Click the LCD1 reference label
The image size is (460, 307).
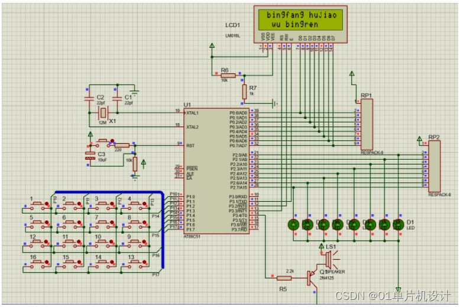(x=232, y=25)
